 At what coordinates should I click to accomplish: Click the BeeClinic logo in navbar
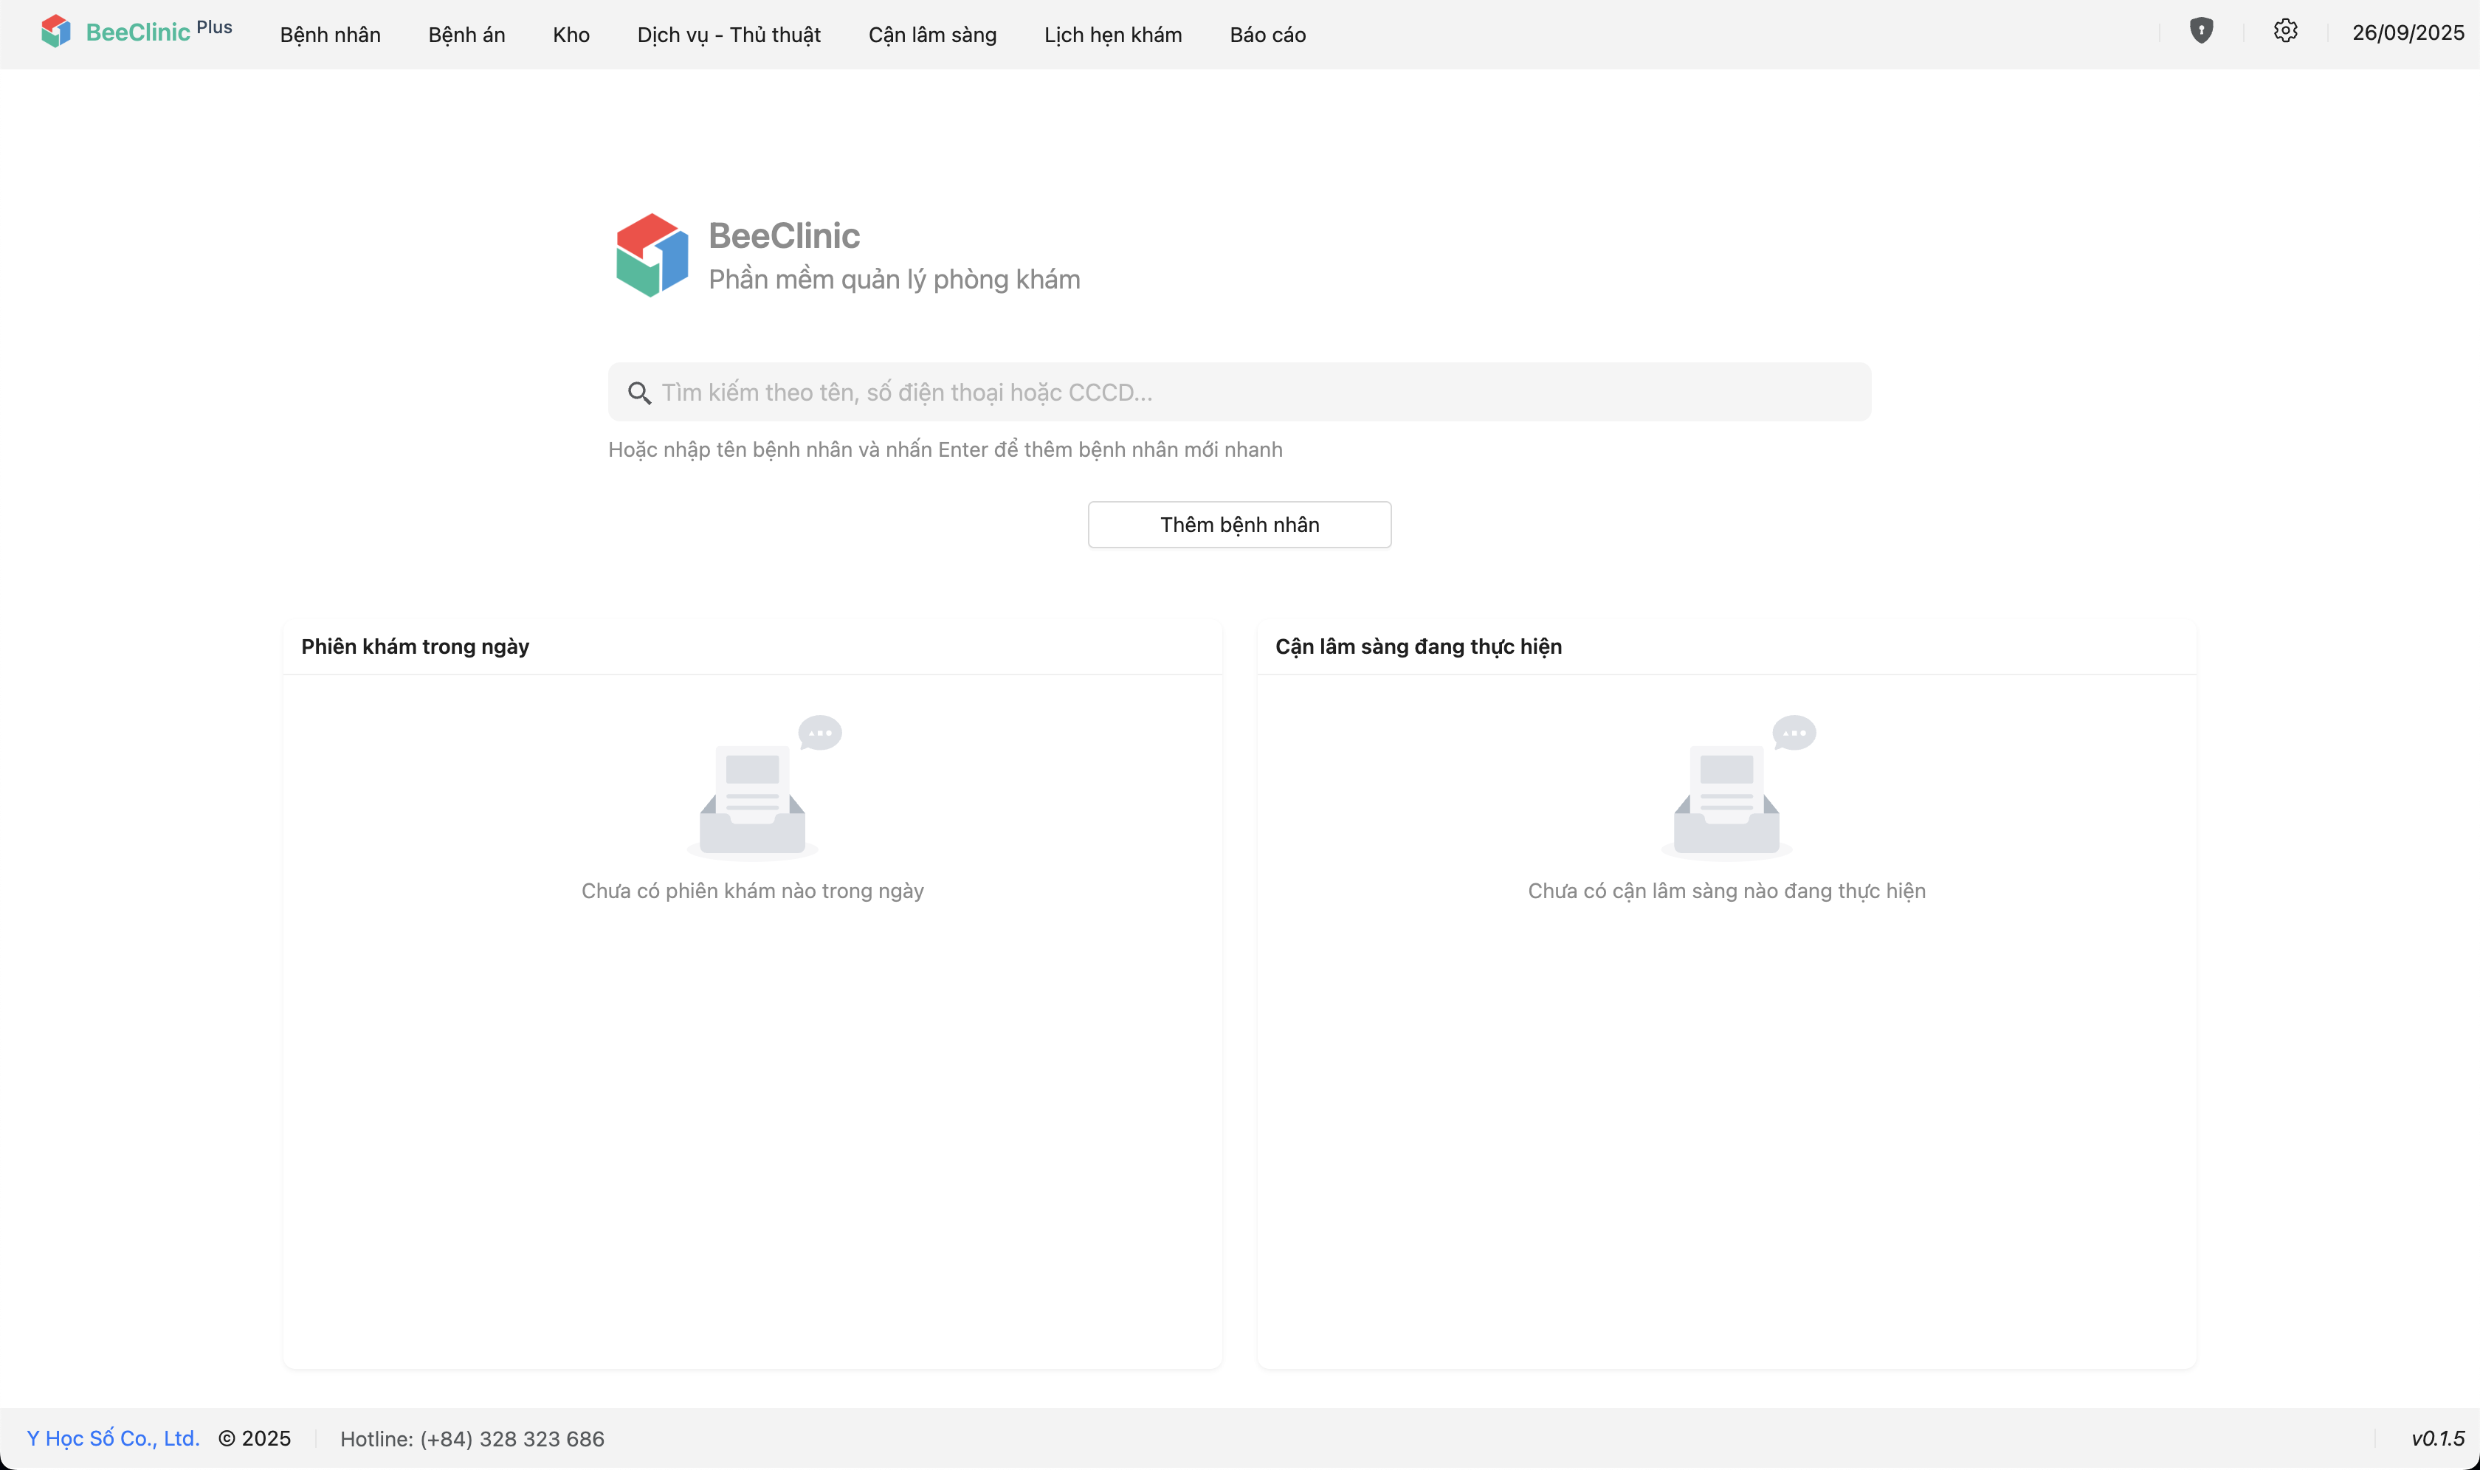(x=57, y=32)
